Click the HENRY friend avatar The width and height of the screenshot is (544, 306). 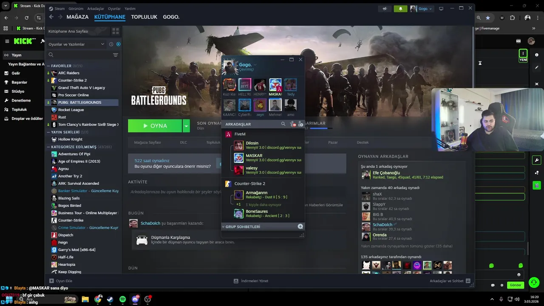(260, 85)
